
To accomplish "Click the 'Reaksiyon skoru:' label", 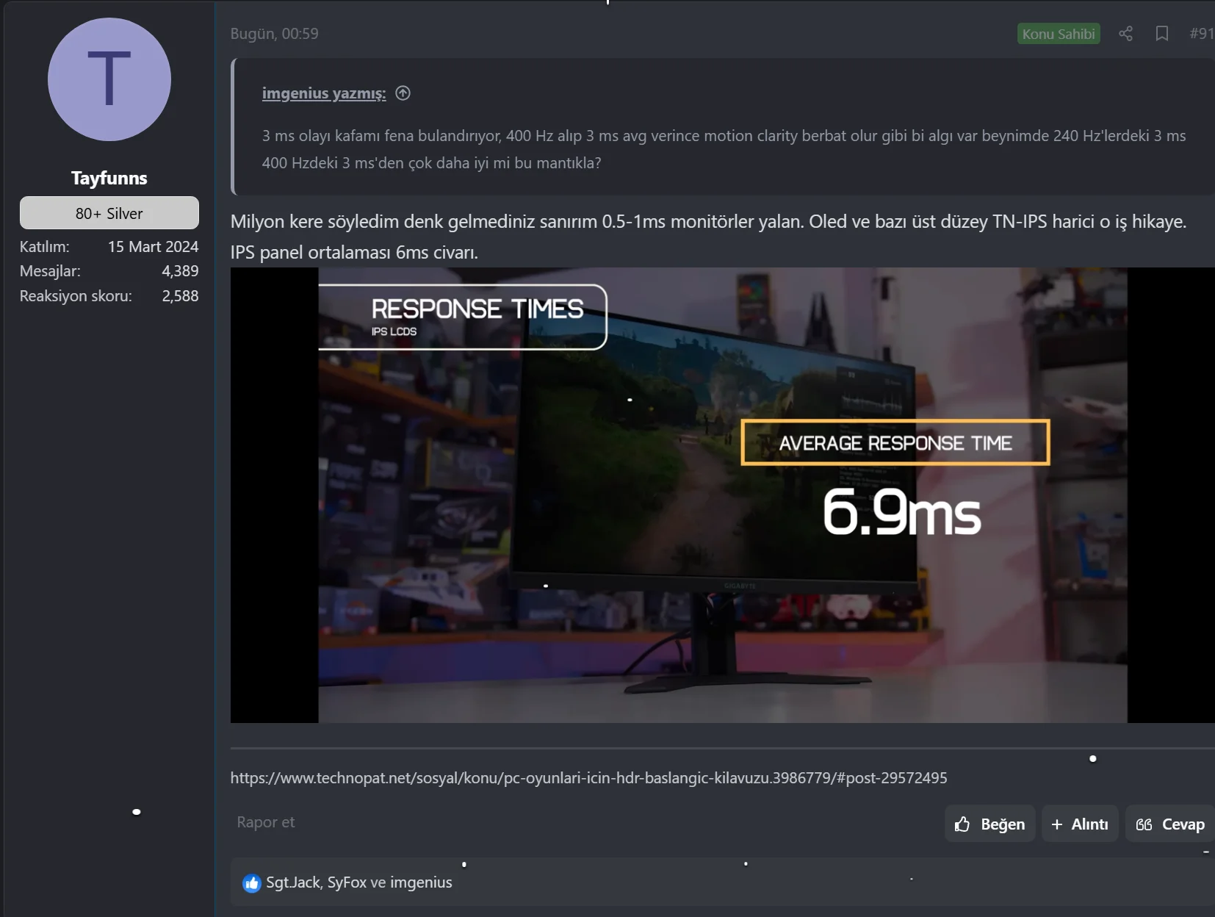I will [x=76, y=296].
